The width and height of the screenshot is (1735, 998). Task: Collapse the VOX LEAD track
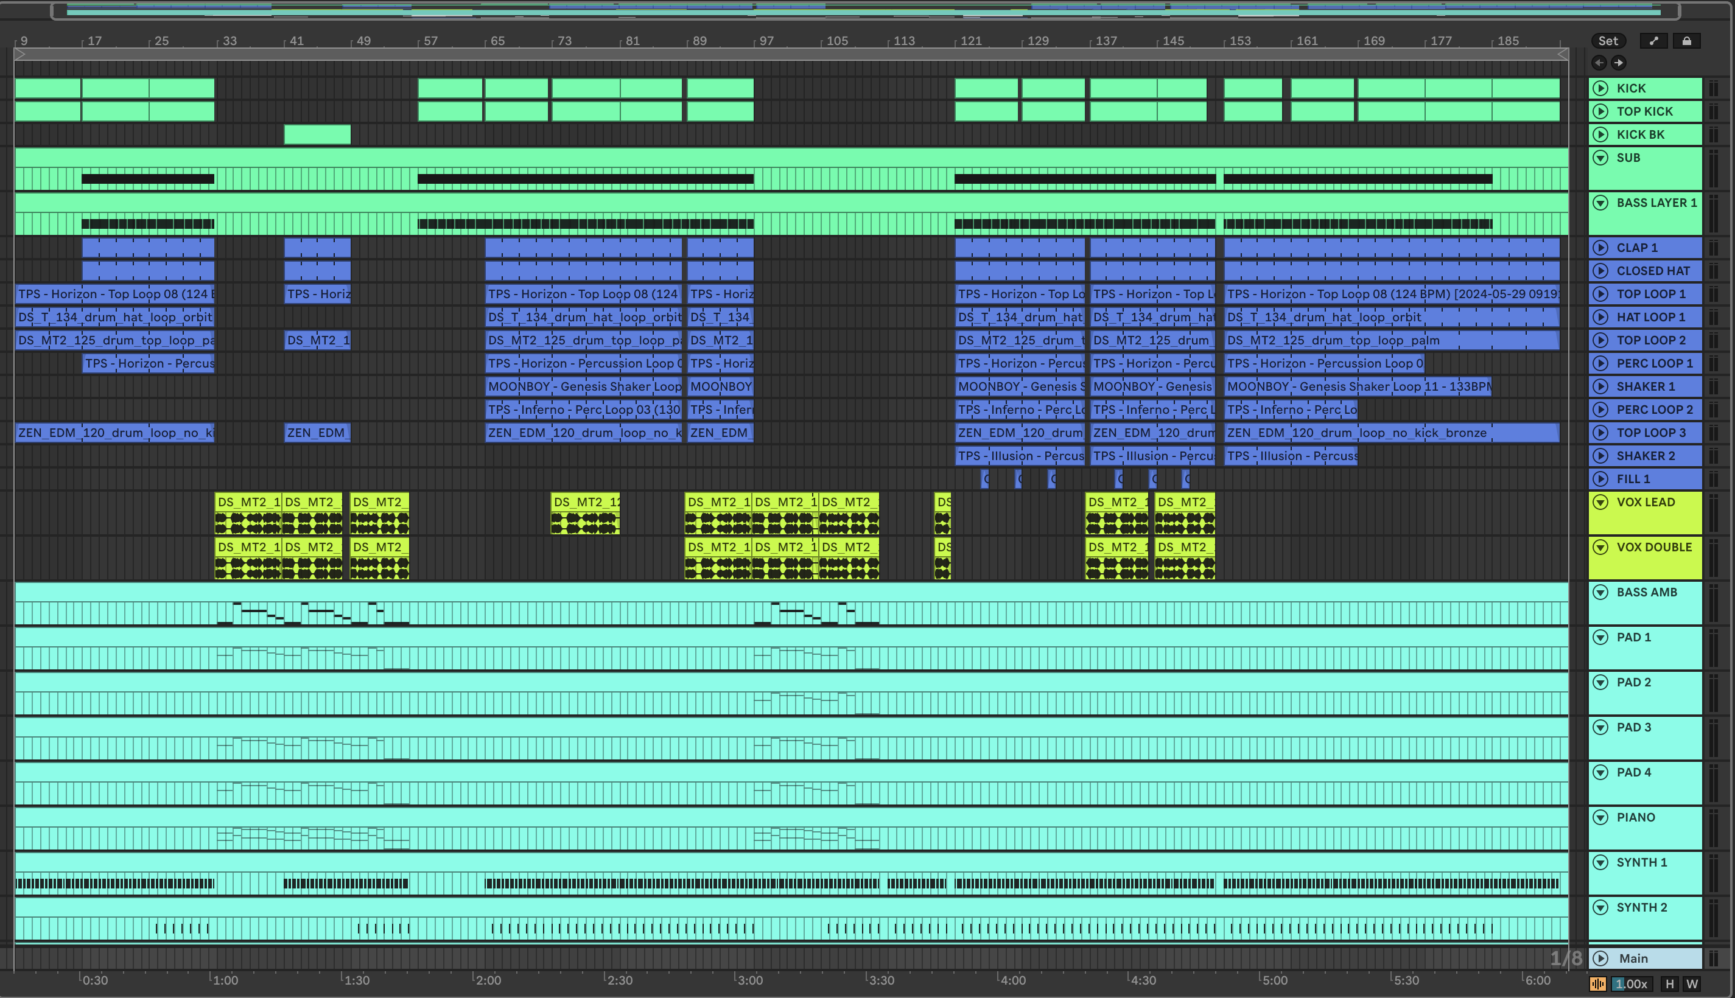(1600, 503)
